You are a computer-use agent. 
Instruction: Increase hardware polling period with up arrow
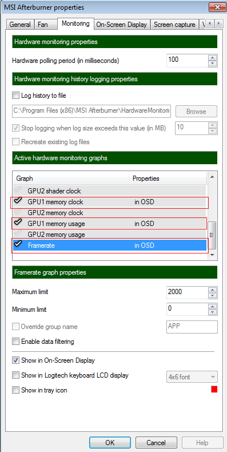point(213,57)
